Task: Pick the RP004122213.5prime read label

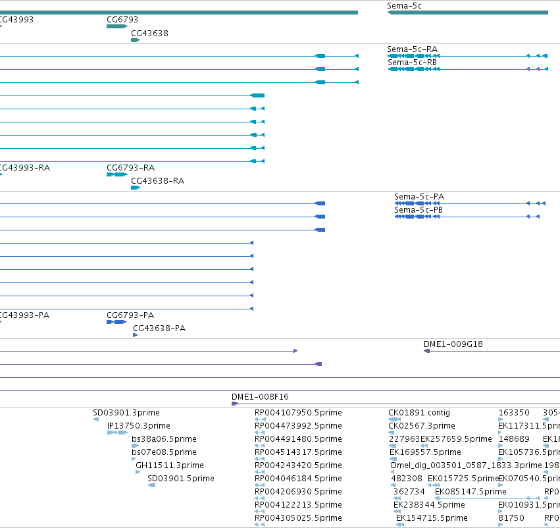Action: coord(298,505)
